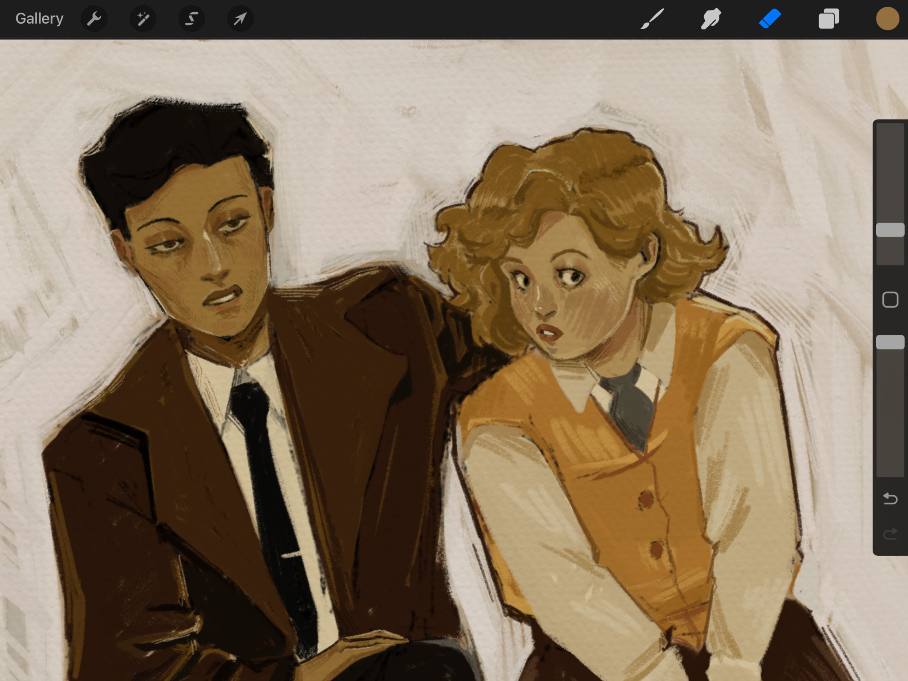This screenshot has width=908, height=681.
Task: Undo the last stroke
Action: tap(890, 499)
